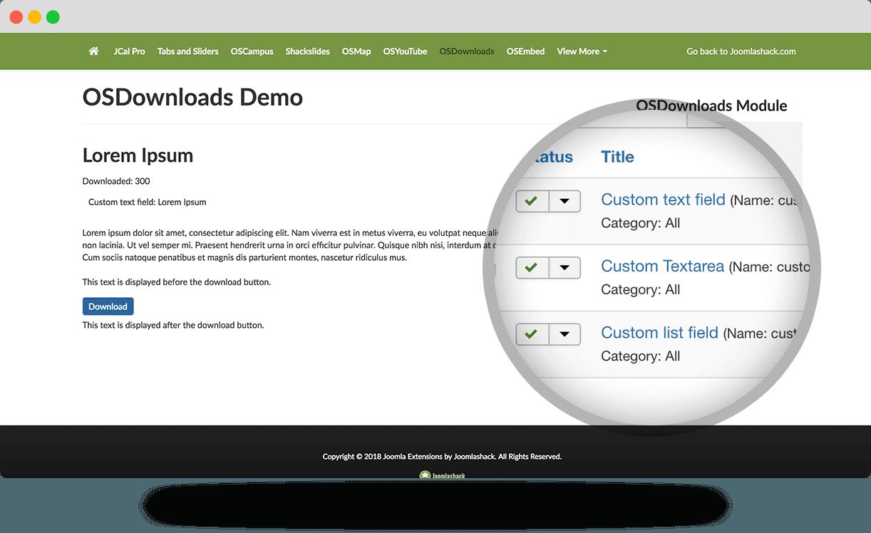Minimize window with the yellow button
The height and width of the screenshot is (533, 871).
pos(34,17)
